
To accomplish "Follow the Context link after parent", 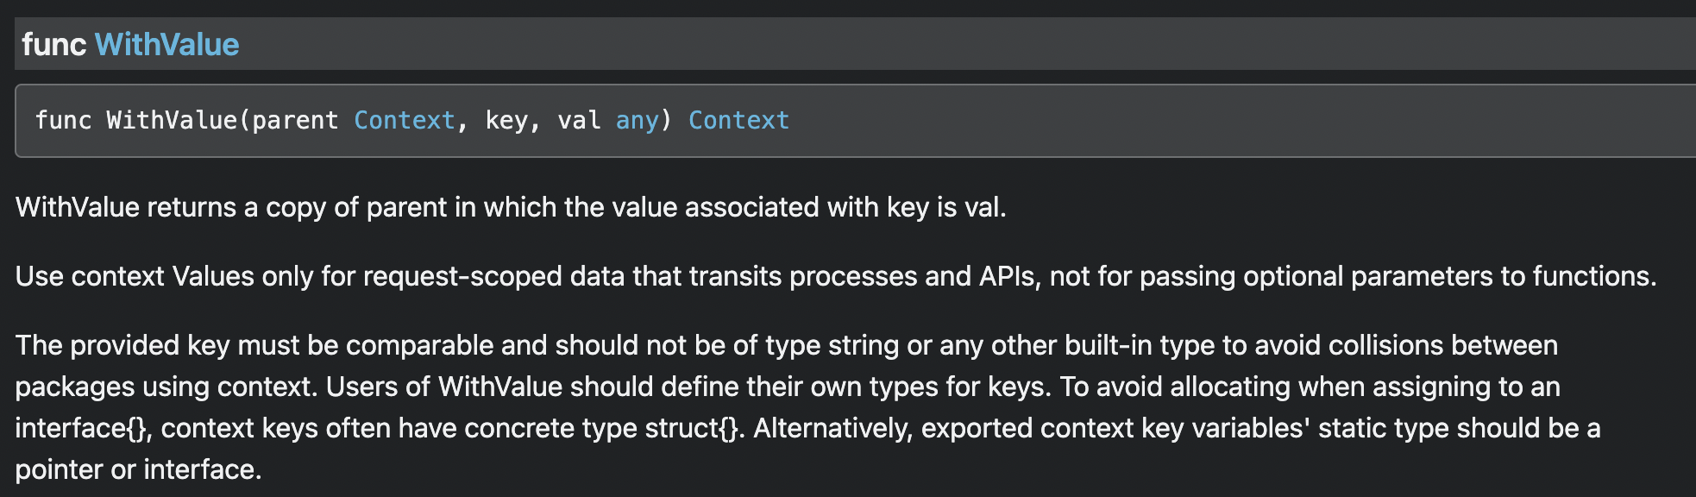I will (x=404, y=120).
